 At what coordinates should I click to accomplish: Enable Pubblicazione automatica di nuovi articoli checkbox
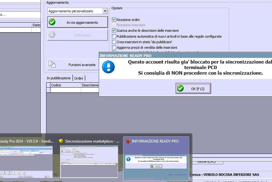point(114,36)
